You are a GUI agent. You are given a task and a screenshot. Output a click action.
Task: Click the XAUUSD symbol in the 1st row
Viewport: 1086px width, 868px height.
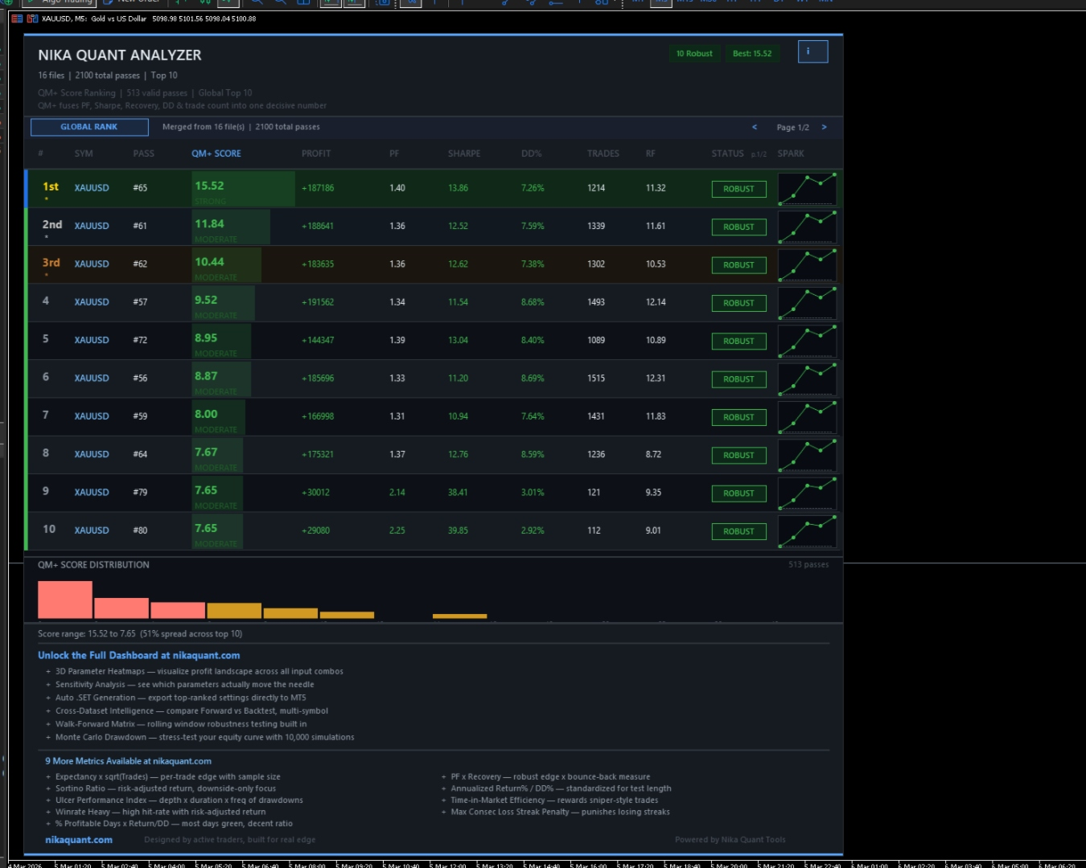[92, 188]
